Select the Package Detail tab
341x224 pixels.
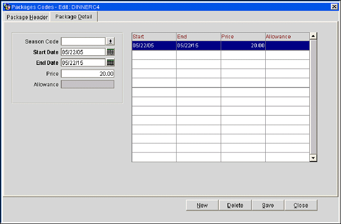click(x=74, y=17)
